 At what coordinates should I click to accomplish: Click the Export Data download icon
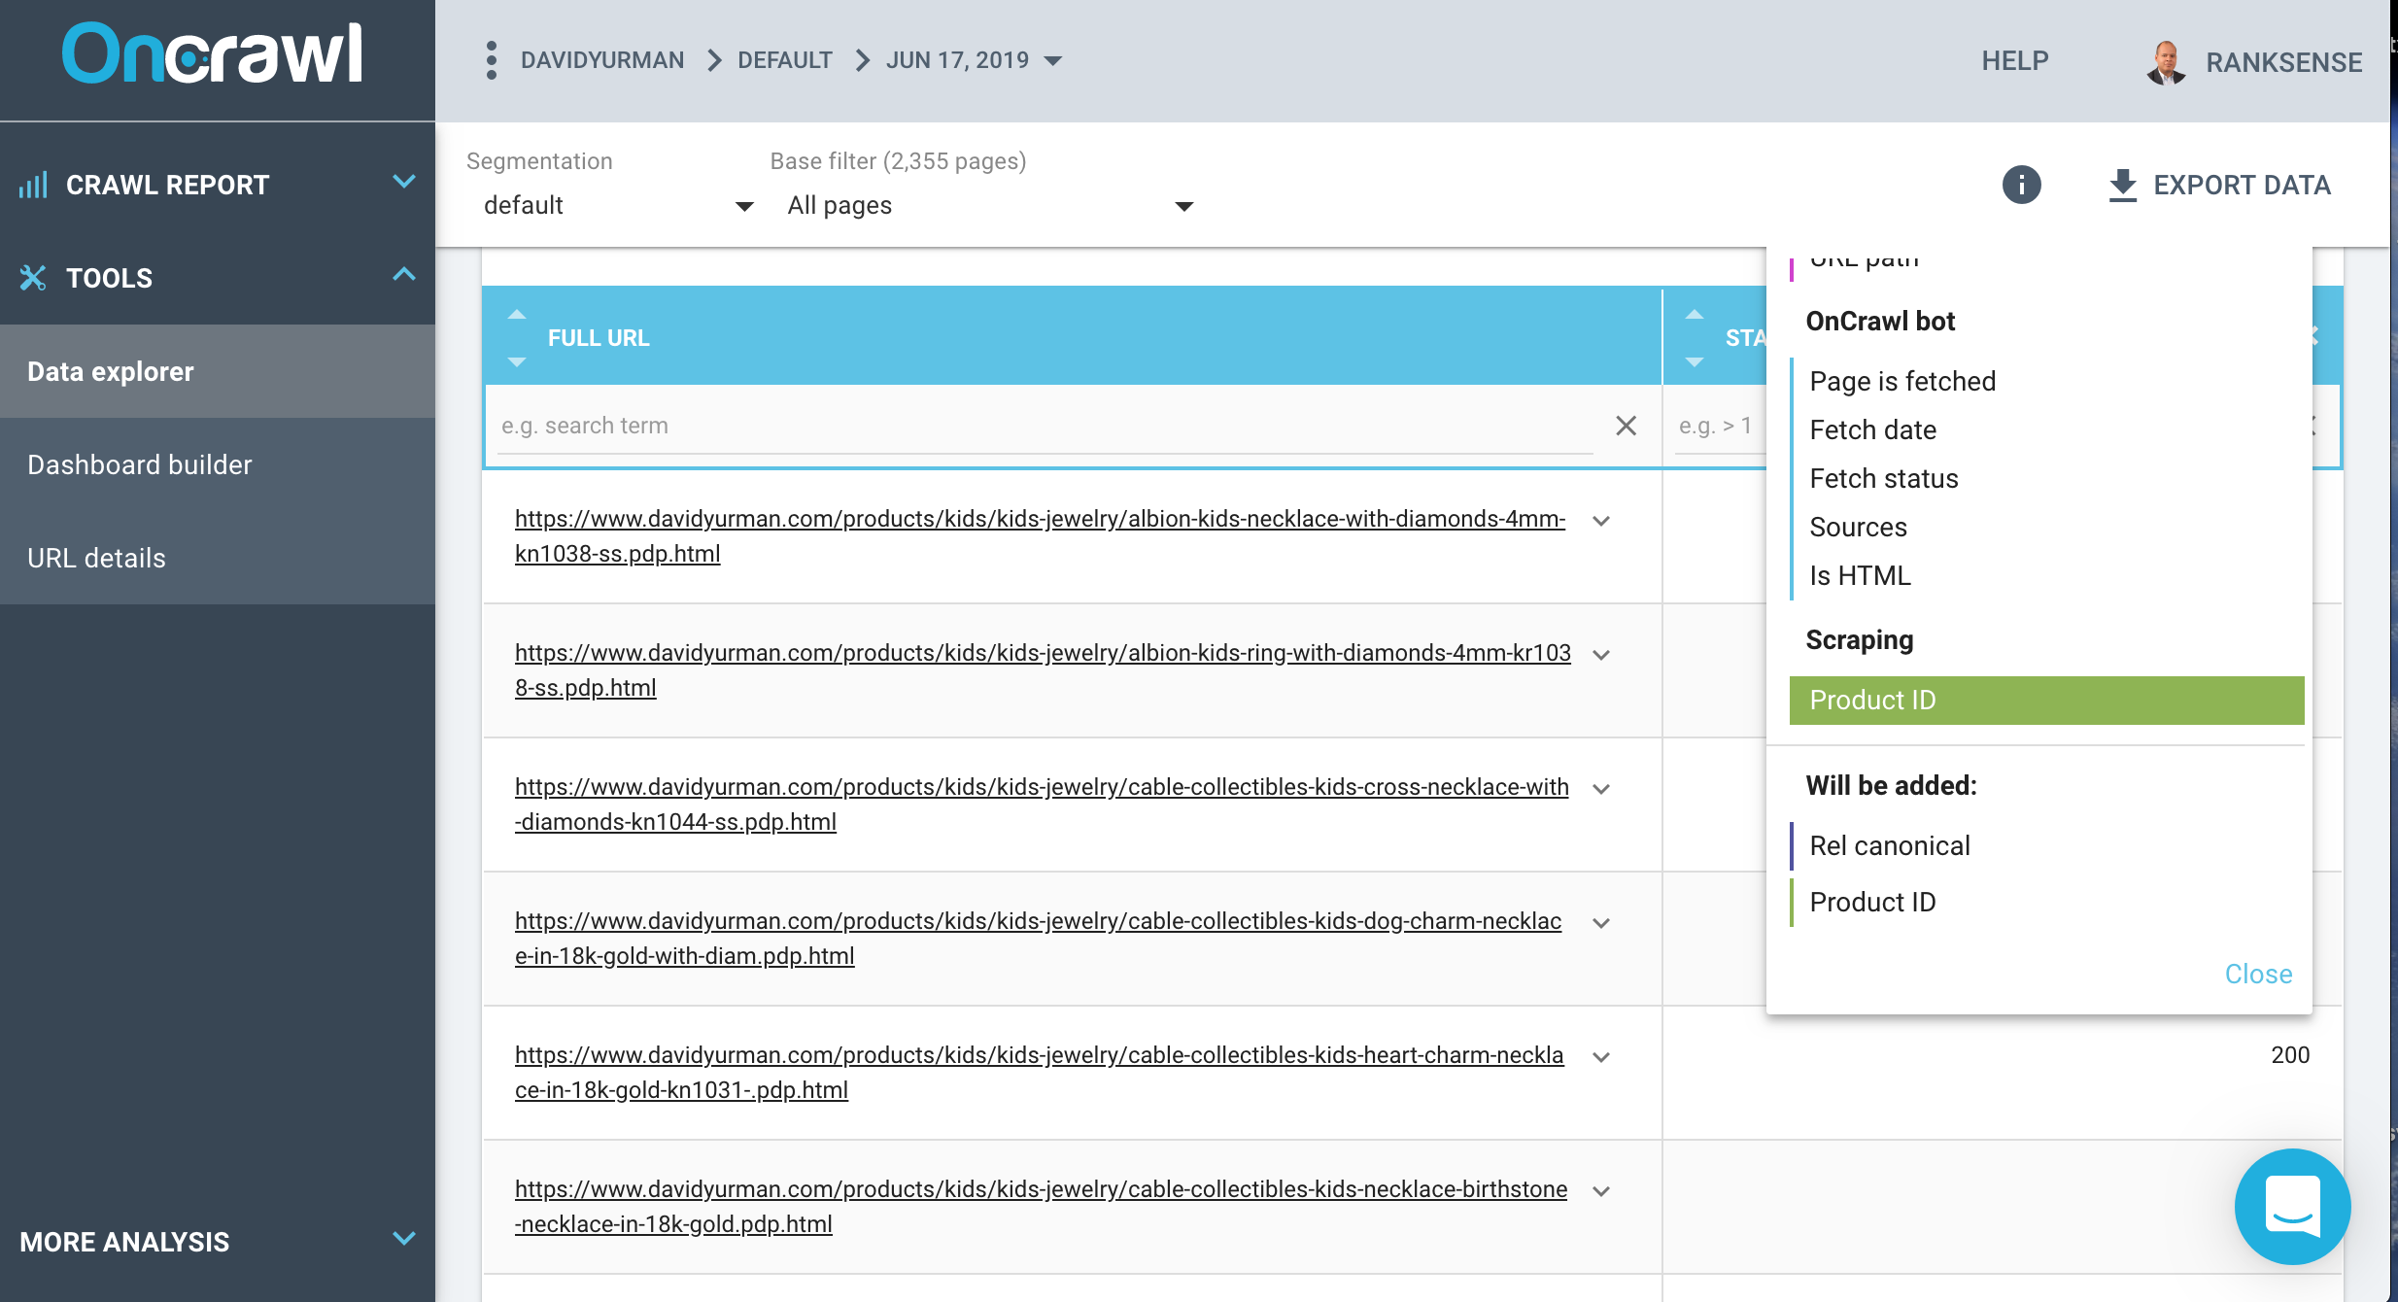click(2122, 185)
